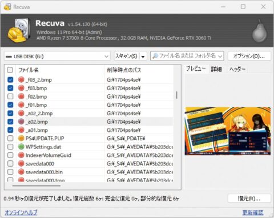Screen dimensions: 274x218
Task: Uncheck the _a02_2.bmp checkbox
Action: pos(10,113)
